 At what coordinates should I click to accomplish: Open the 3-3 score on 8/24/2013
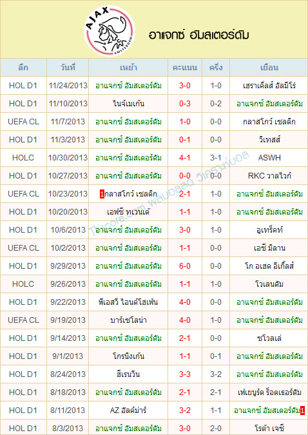click(185, 374)
